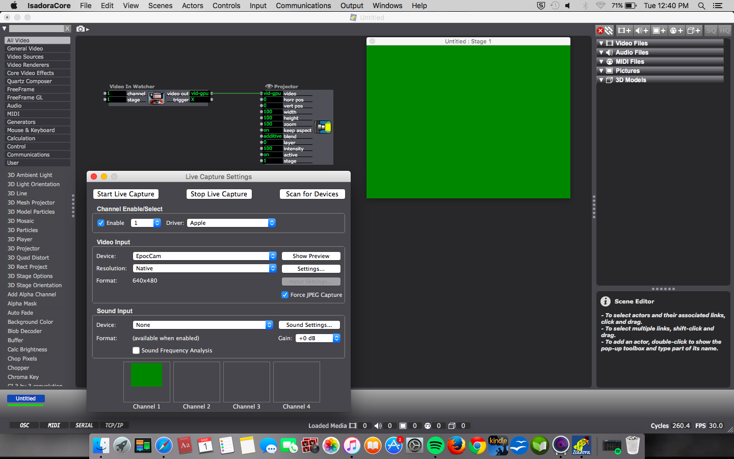
Task: Click the green Stage 1 output area
Action: [468, 122]
